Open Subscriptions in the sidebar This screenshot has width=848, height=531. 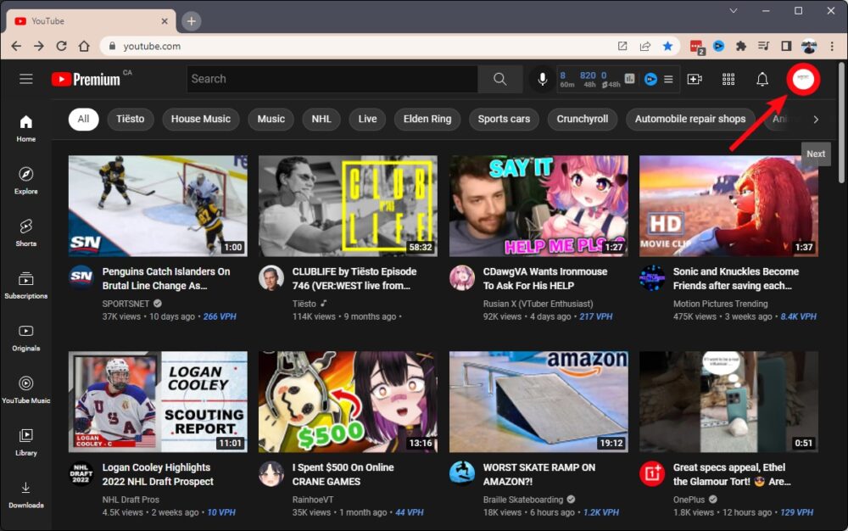point(26,284)
